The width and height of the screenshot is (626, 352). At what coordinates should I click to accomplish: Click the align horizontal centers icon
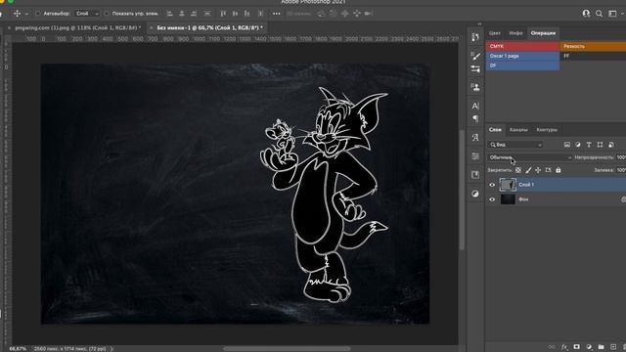point(182,14)
